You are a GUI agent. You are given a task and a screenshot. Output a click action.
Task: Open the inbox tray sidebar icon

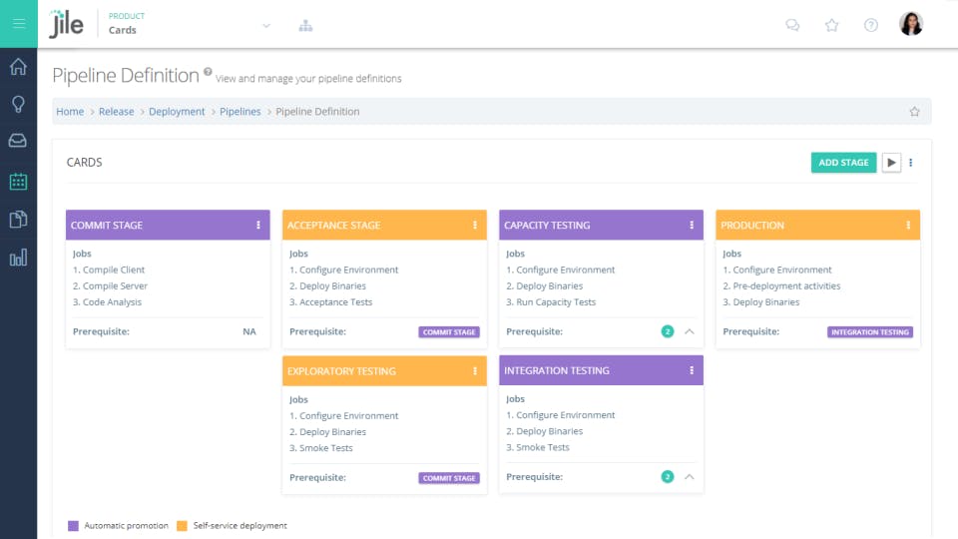tap(18, 141)
